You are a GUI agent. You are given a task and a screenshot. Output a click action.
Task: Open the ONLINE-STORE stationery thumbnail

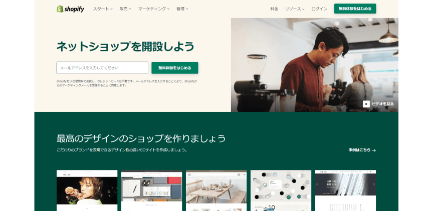pos(151,190)
